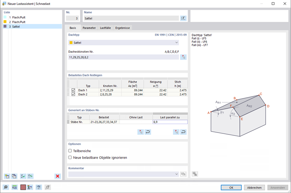Delete selected list entry with red X
Screen dimensions: 291x193
[58, 176]
